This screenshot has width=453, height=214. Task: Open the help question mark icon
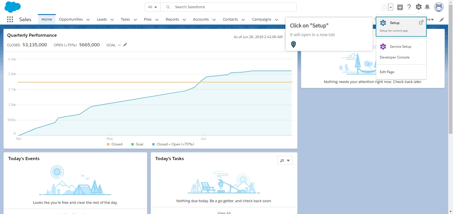[409, 7]
